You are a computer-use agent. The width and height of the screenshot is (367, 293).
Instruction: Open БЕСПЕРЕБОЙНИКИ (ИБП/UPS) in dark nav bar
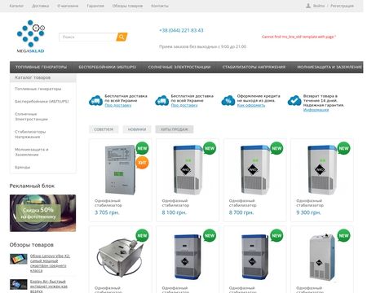pyautogui.click(x=108, y=67)
